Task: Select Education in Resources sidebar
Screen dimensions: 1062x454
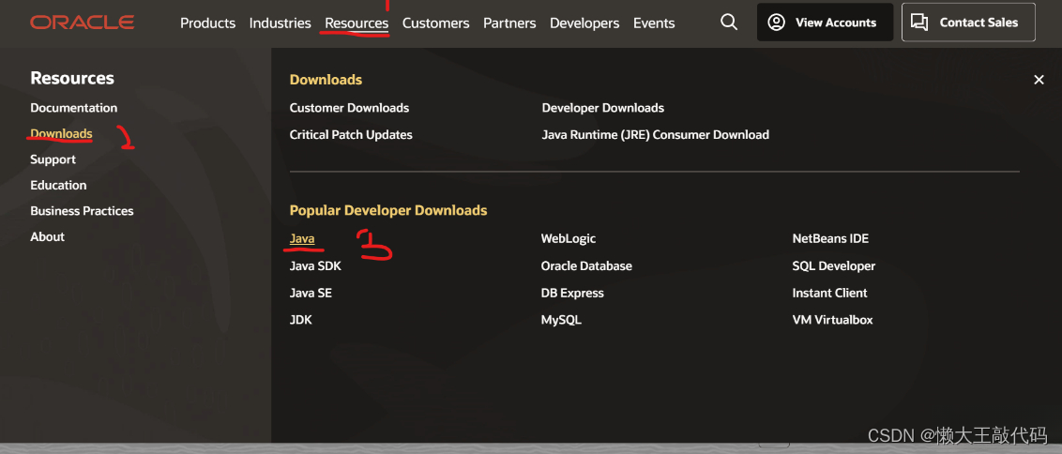Action: (x=58, y=185)
